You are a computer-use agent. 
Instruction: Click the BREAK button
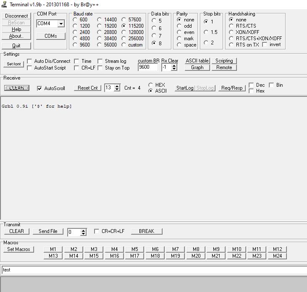147,231
